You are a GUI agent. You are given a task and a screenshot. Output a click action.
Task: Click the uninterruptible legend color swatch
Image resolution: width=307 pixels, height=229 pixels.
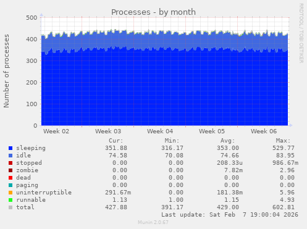coord(11,193)
